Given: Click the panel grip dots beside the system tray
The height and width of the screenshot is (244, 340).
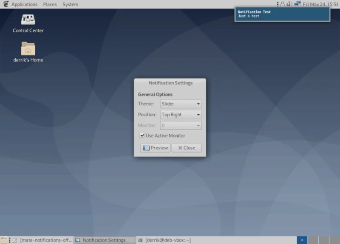Looking at the screenshot, I should pyautogui.click(x=278, y=4).
